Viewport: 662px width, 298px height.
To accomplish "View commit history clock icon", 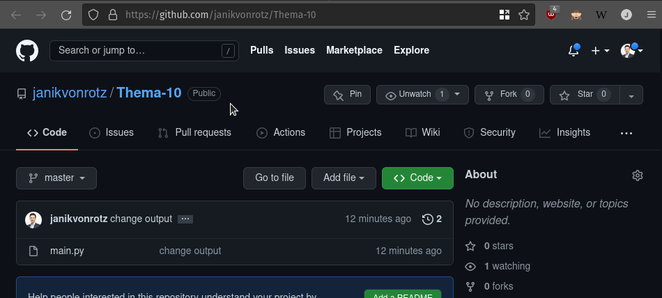I will click(x=428, y=219).
